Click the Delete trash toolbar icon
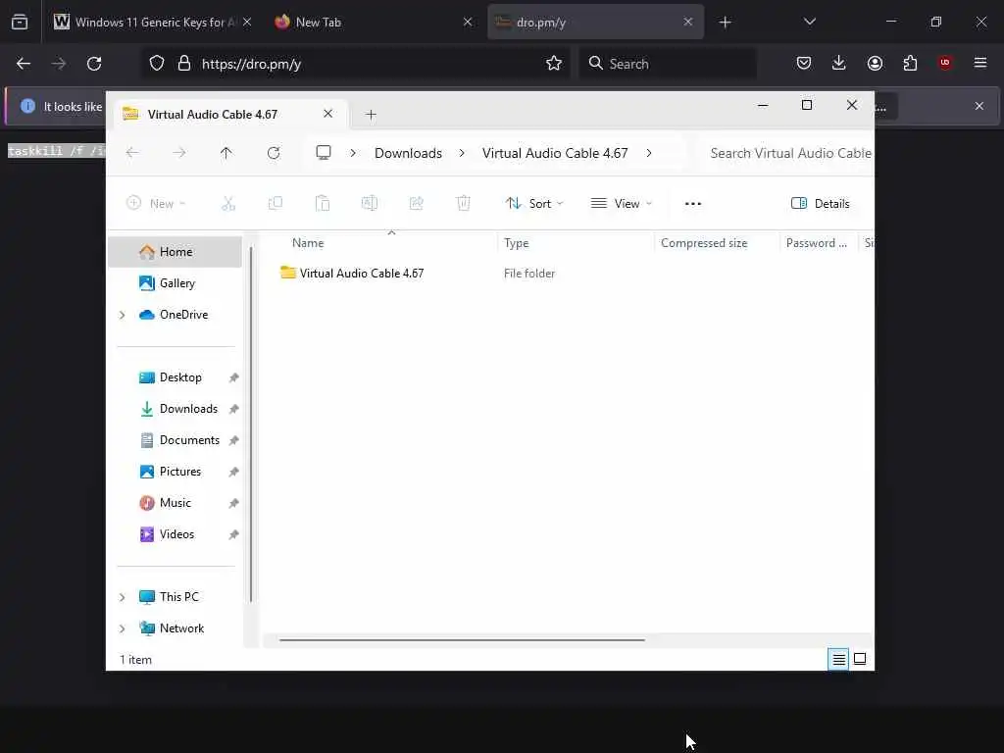The image size is (1004, 753). click(464, 204)
